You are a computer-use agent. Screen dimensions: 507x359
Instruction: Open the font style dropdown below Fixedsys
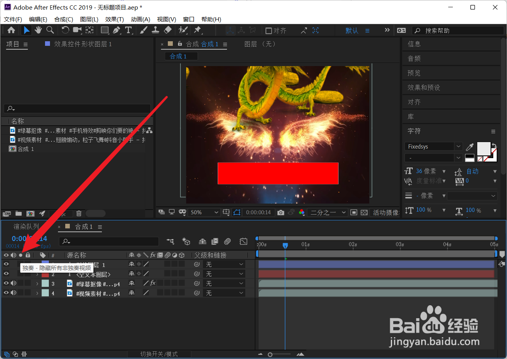[434, 158]
